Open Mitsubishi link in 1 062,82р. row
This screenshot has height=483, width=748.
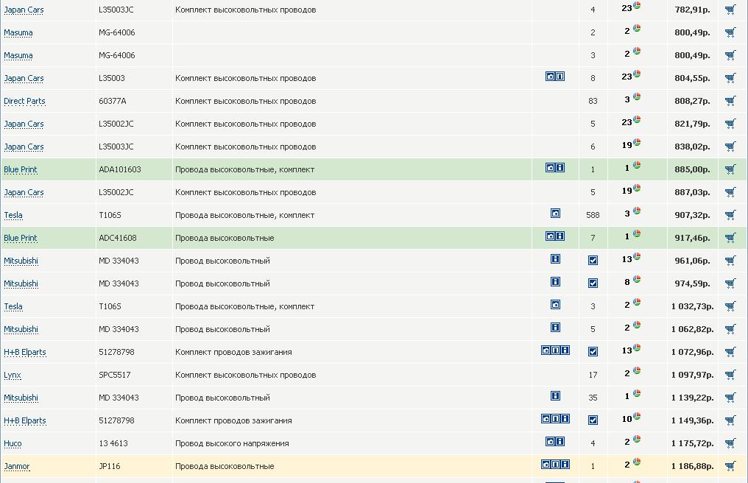[21, 329]
